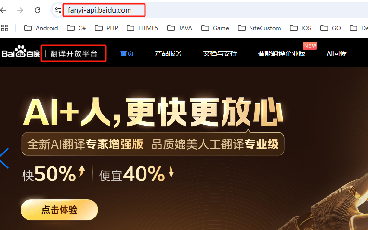Open the GO bookmarks folder
The height and width of the screenshot is (230, 368).
click(330, 28)
